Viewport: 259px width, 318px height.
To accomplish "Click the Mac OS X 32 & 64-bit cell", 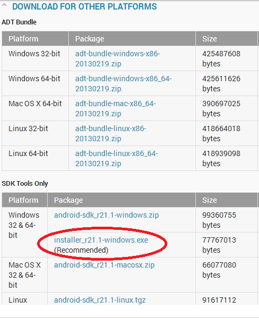I will [25, 275].
